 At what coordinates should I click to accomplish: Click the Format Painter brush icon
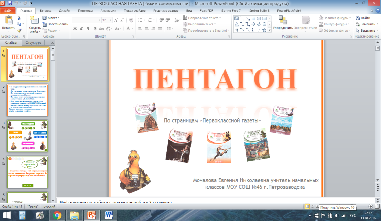(x=19, y=30)
